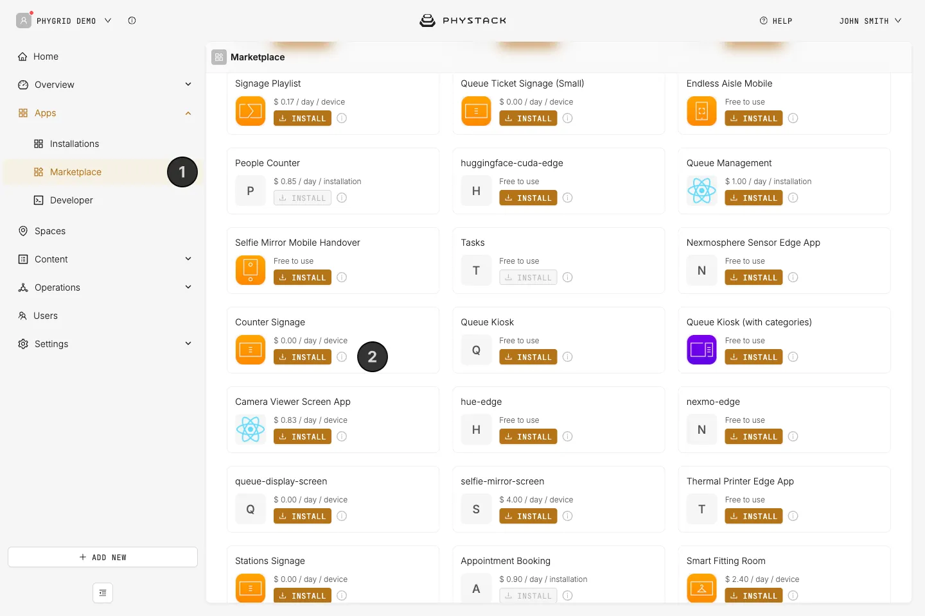Click the Camera Viewer Screen App icon
This screenshot has height=616, width=925.
tap(251, 429)
